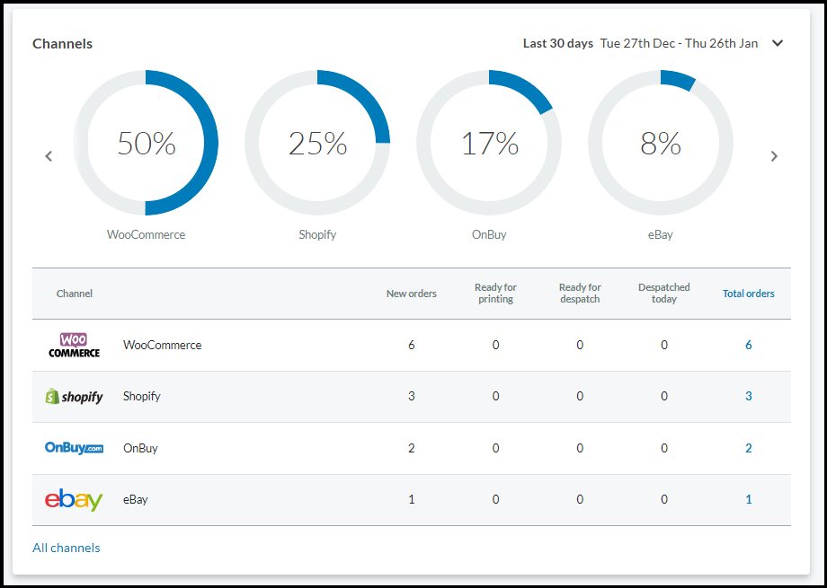The width and height of the screenshot is (827, 588).
Task: Click WooCommerce Ready for printing value
Action: click(x=496, y=345)
